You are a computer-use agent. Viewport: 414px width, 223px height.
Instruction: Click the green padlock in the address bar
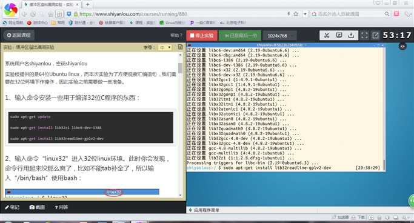click(x=76, y=14)
